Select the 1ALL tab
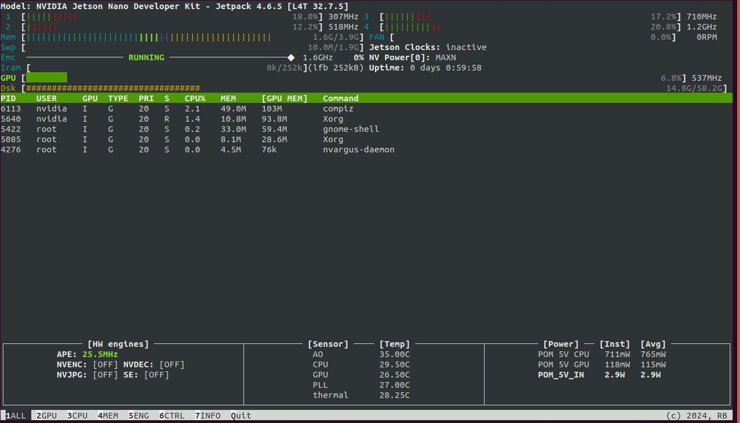The height and width of the screenshot is (423, 740). (x=16, y=416)
